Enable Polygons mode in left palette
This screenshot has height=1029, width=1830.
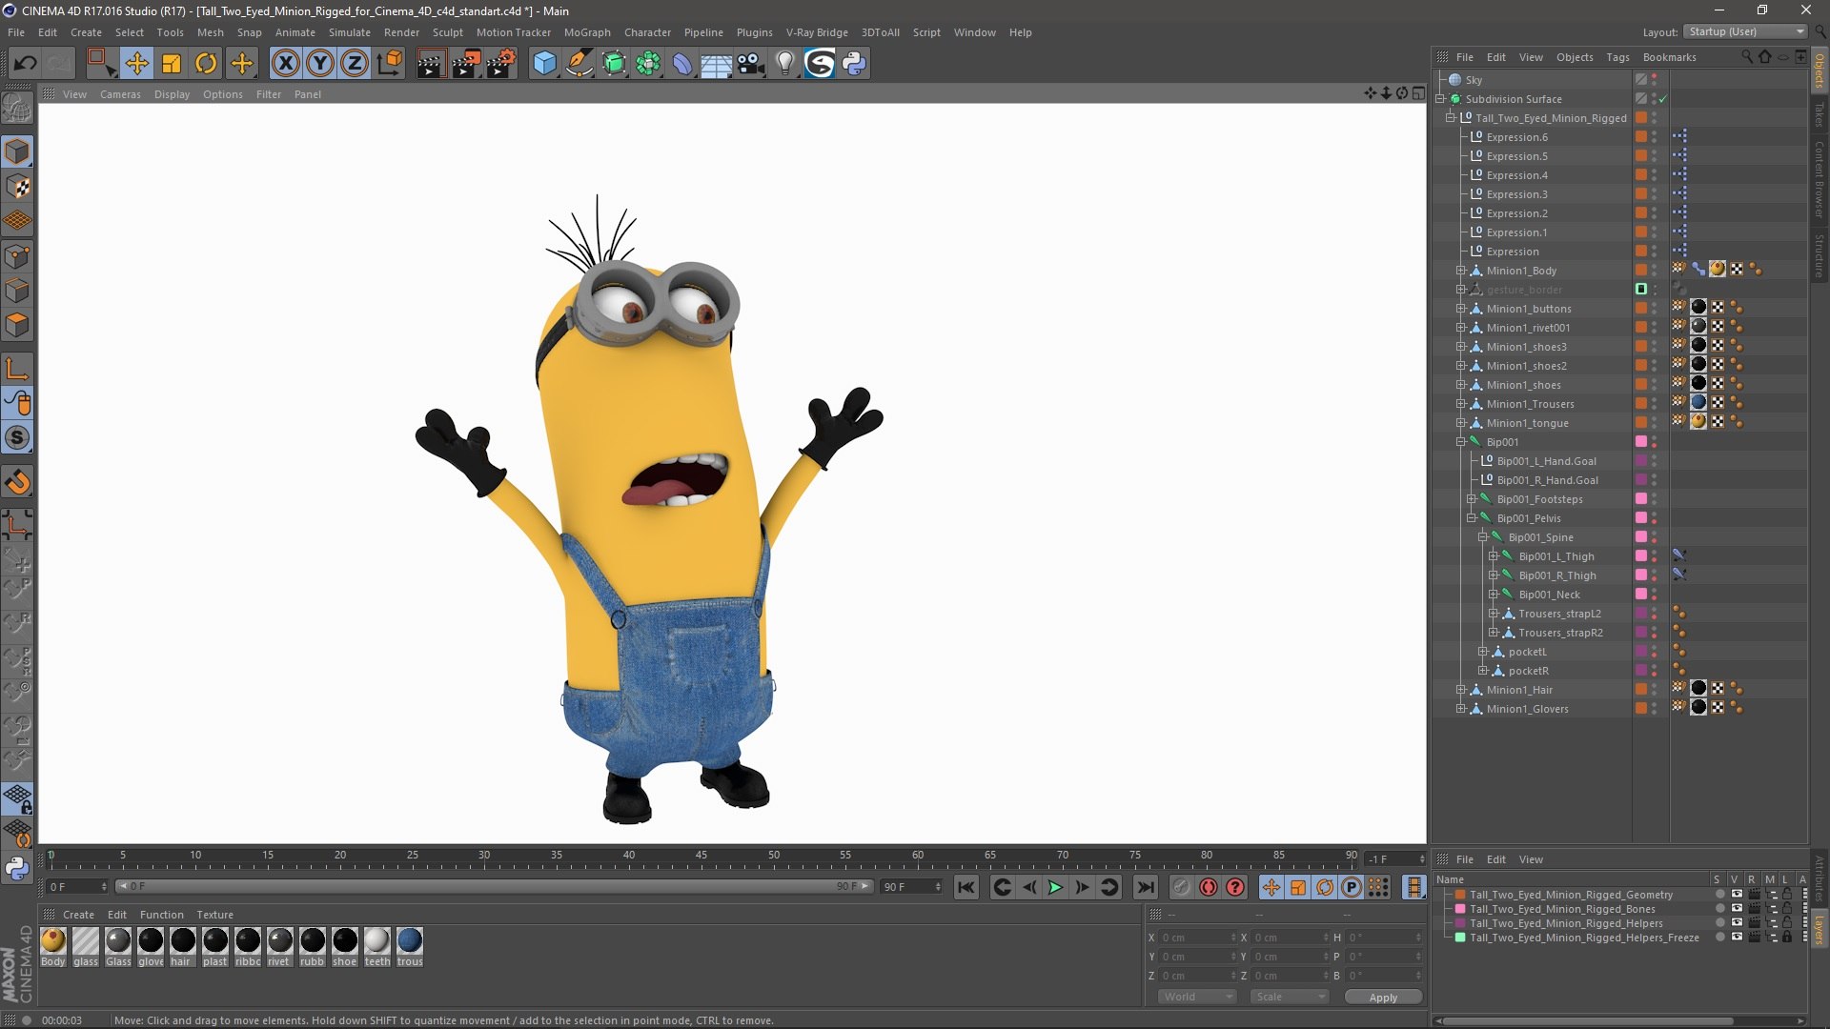(x=17, y=325)
